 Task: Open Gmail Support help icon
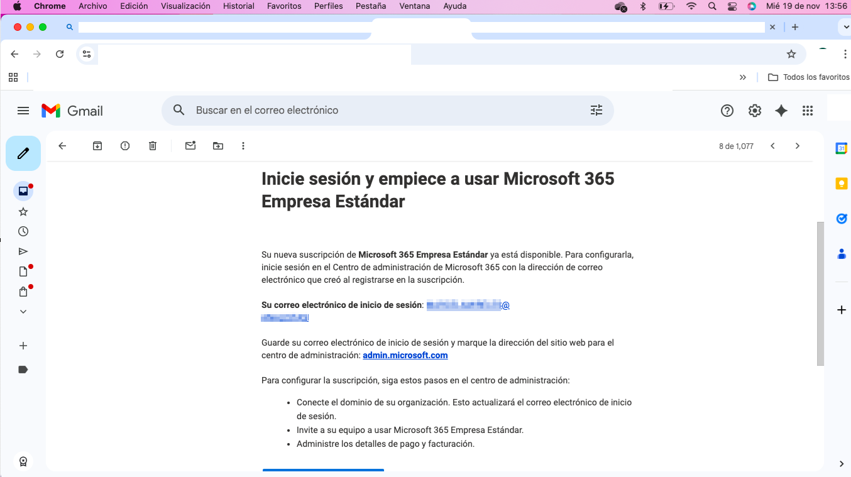[x=727, y=111]
